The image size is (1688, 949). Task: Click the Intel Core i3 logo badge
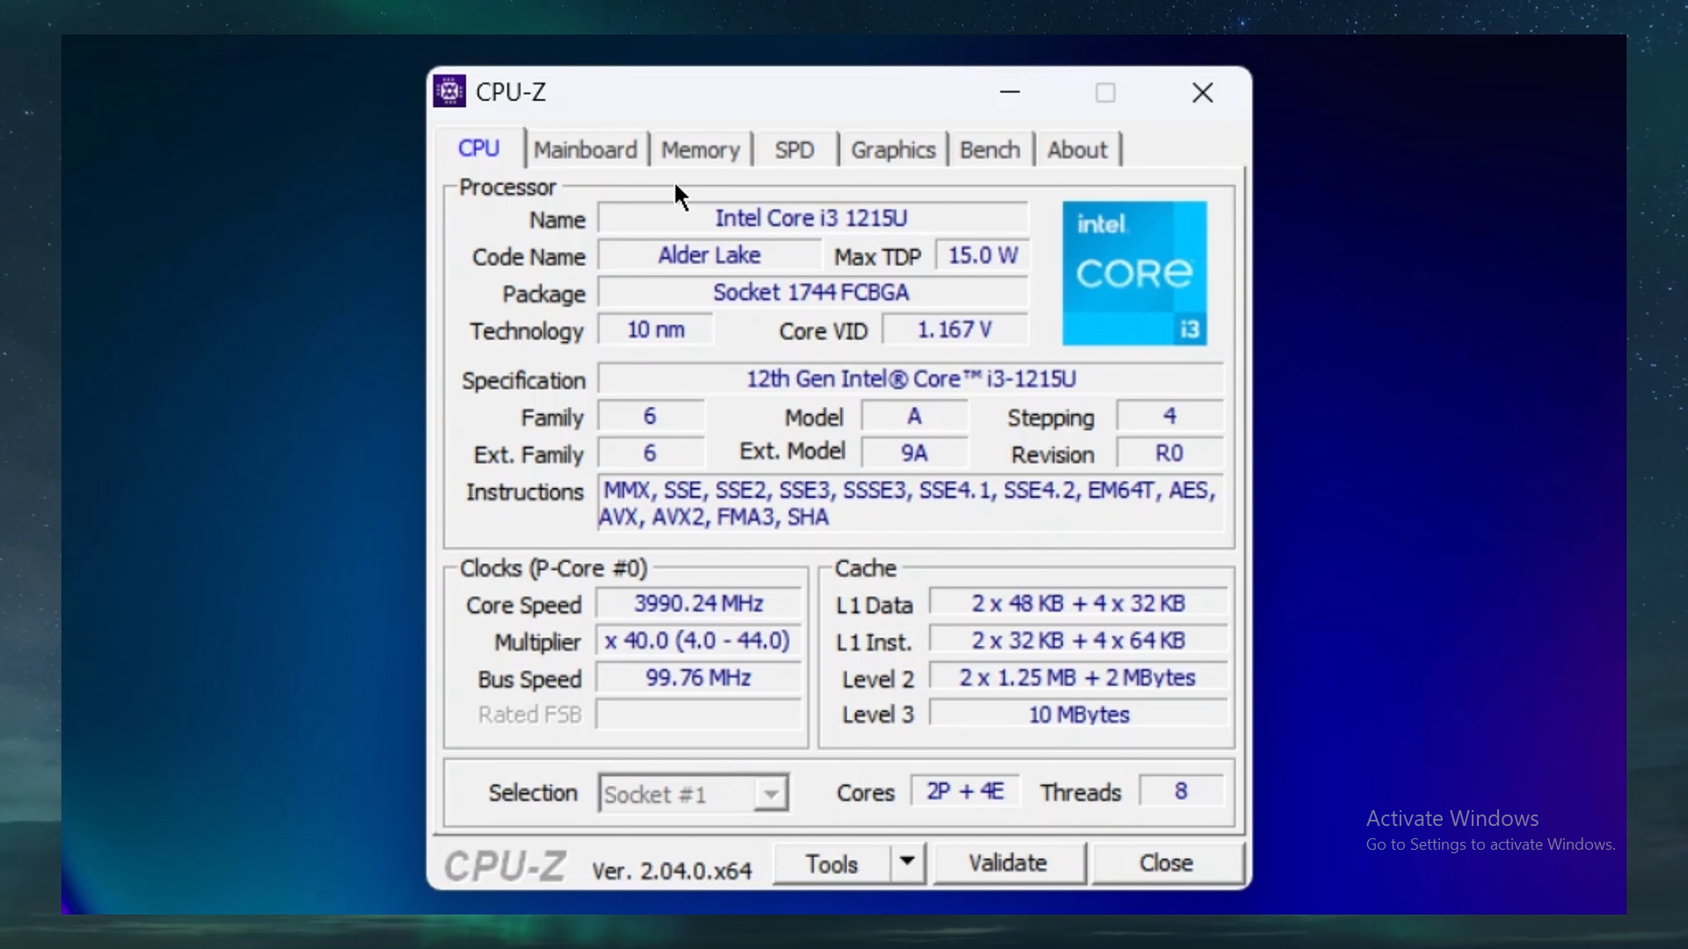(x=1134, y=273)
